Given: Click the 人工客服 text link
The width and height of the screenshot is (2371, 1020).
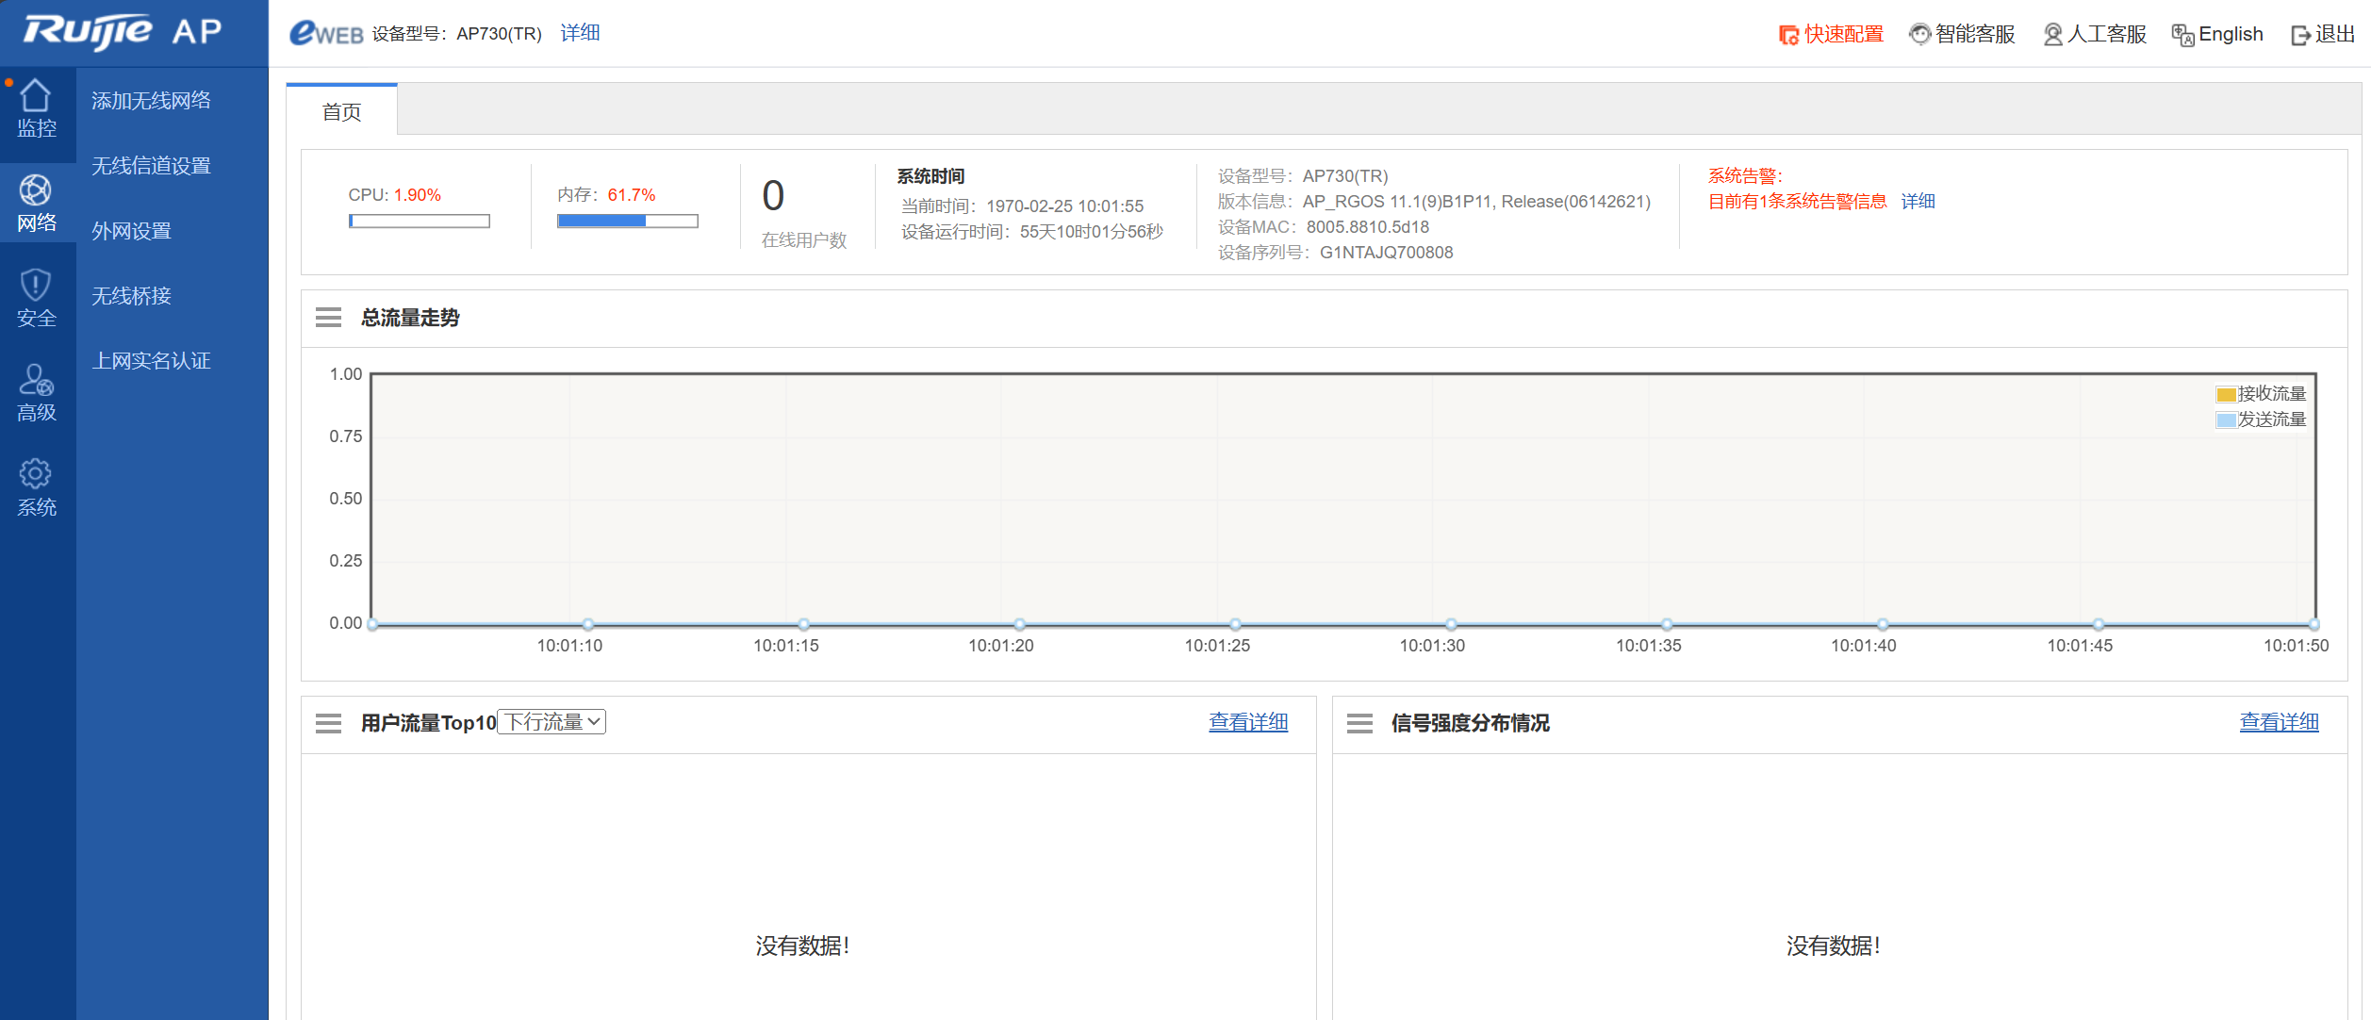Looking at the screenshot, I should [2107, 35].
